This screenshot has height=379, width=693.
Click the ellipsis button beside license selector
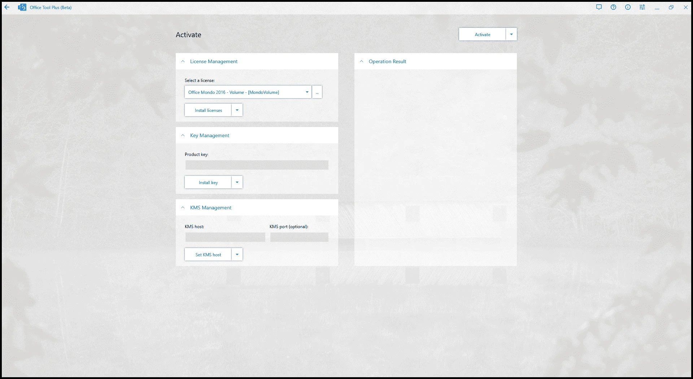point(317,92)
